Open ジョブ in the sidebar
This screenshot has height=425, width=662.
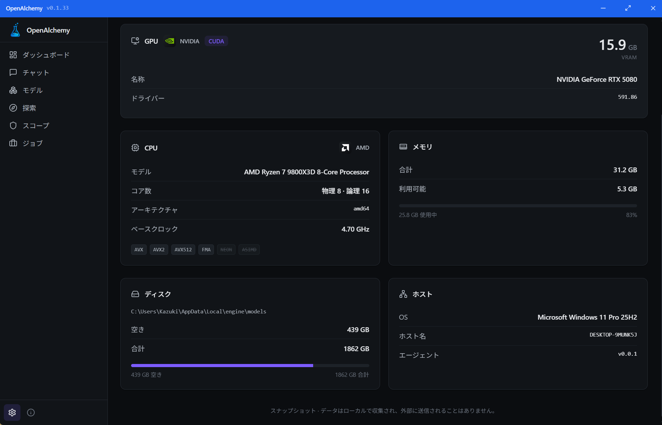coord(54,143)
